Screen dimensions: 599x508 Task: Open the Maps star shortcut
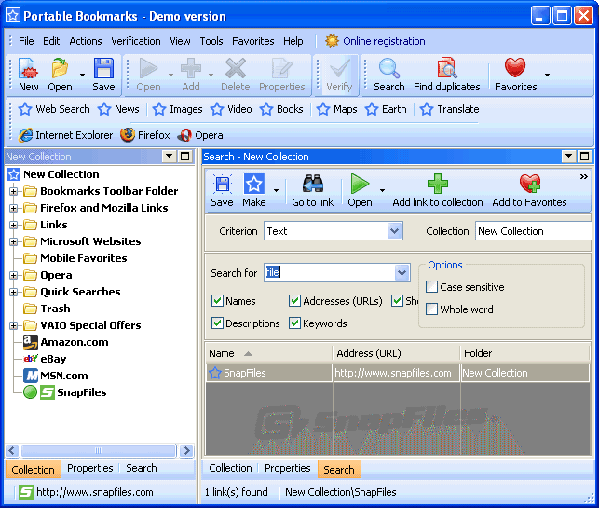[x=337, y=109]
